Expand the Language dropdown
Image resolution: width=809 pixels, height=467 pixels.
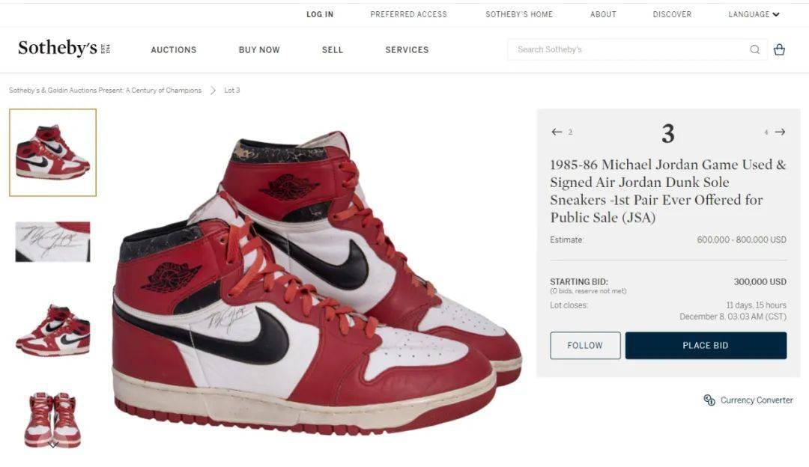754,14
